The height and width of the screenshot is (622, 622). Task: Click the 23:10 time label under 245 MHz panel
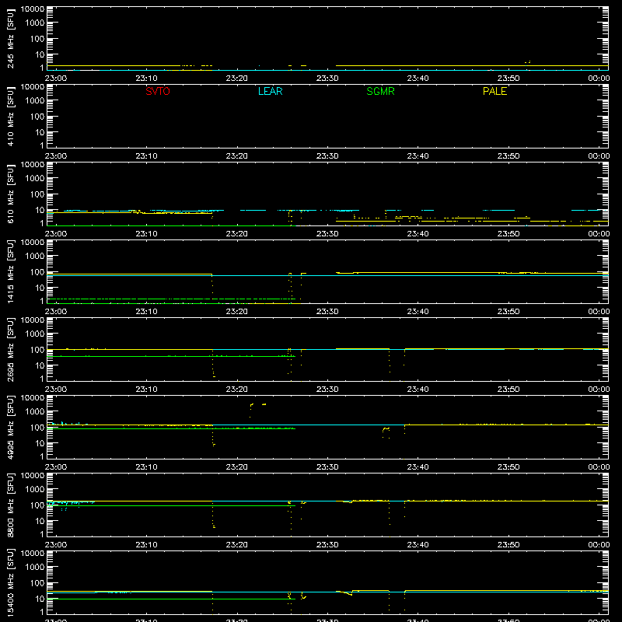tap(146, 79)
